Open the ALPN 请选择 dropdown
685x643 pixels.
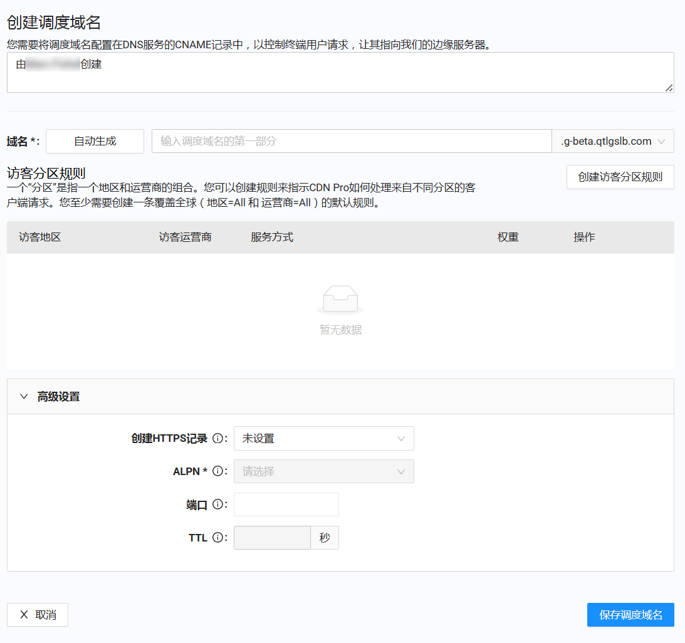pyautogui.click(x=323, y=471)
